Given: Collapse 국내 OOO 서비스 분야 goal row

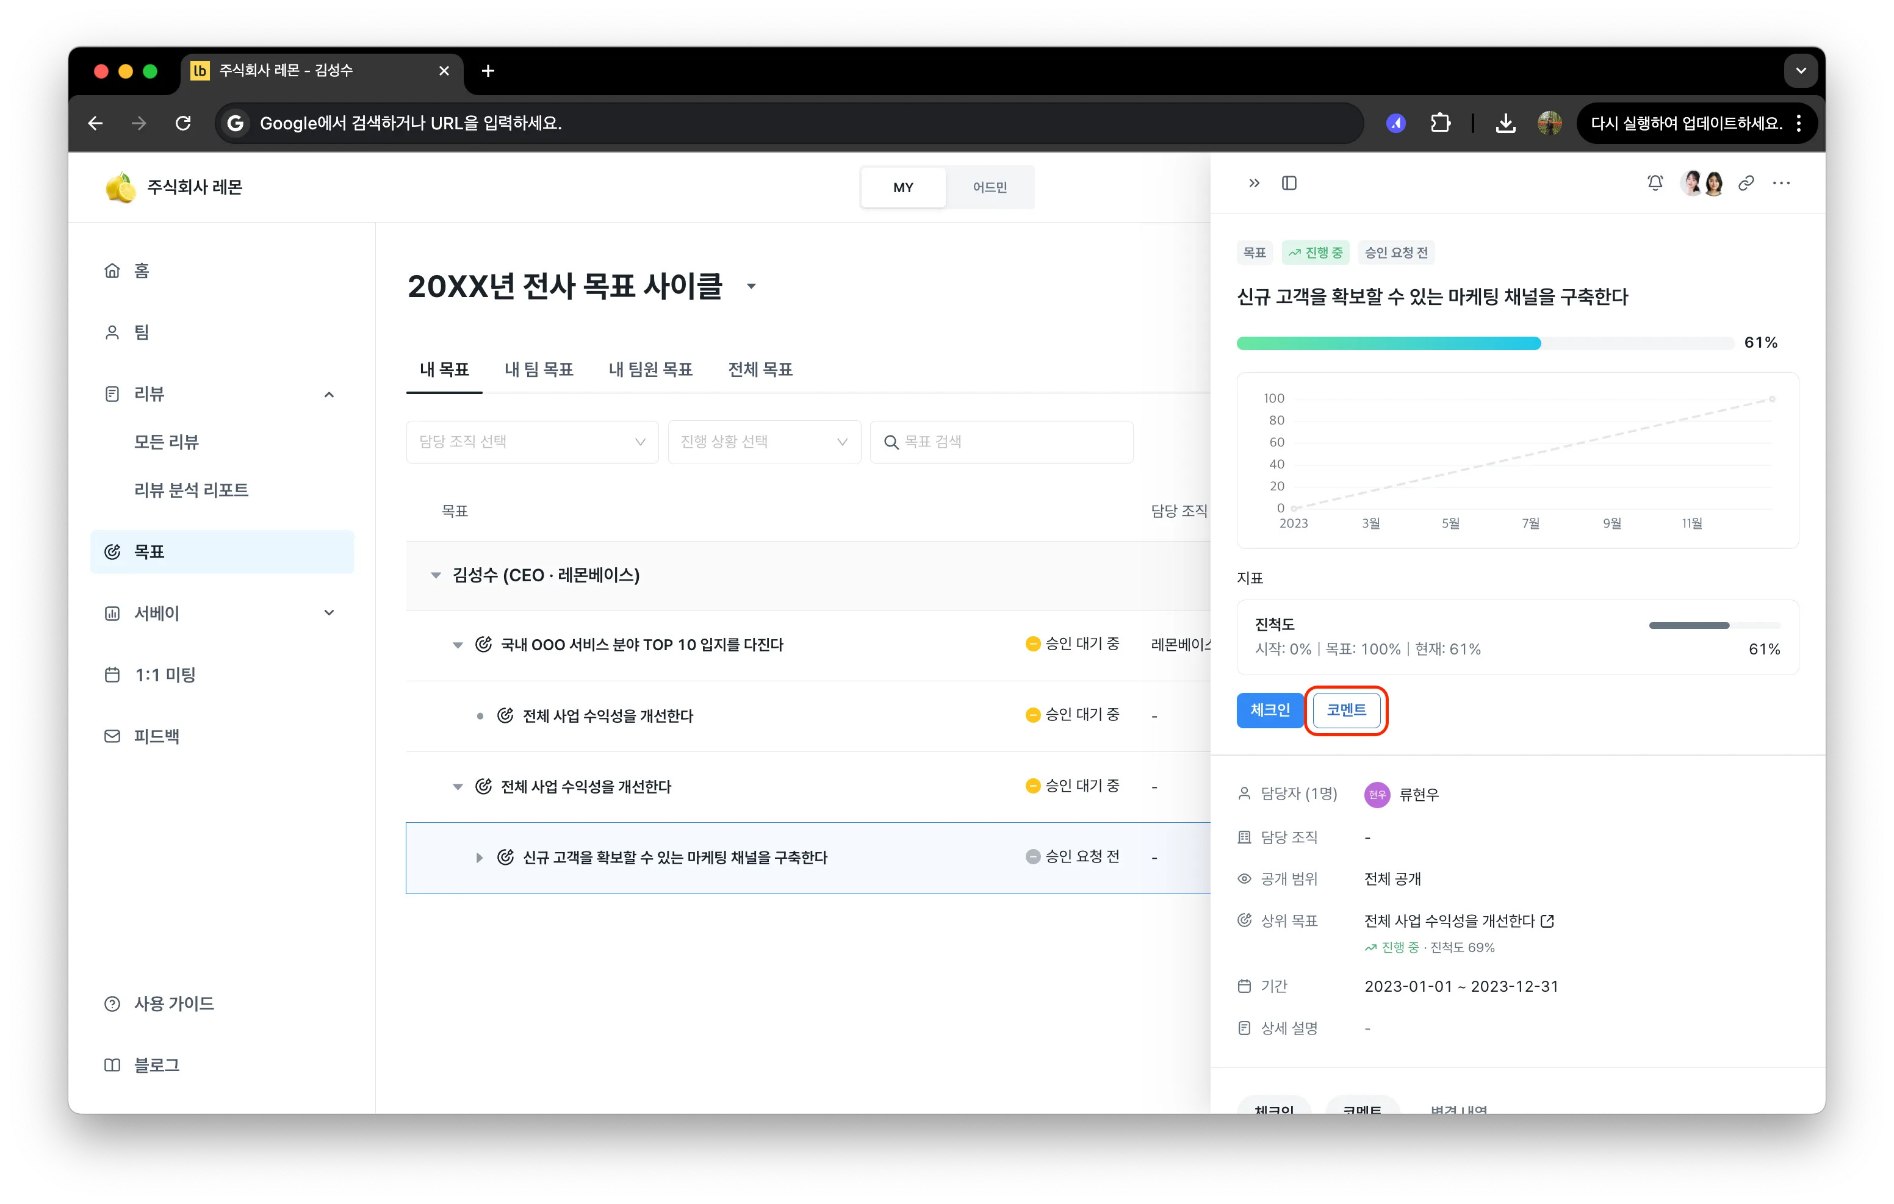Looking at the screenshot, I should tap(457, 645).
